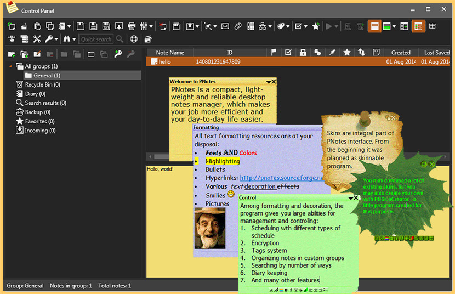
Task: Open the Control note's dropdown arrow
Action: point(350,198)
